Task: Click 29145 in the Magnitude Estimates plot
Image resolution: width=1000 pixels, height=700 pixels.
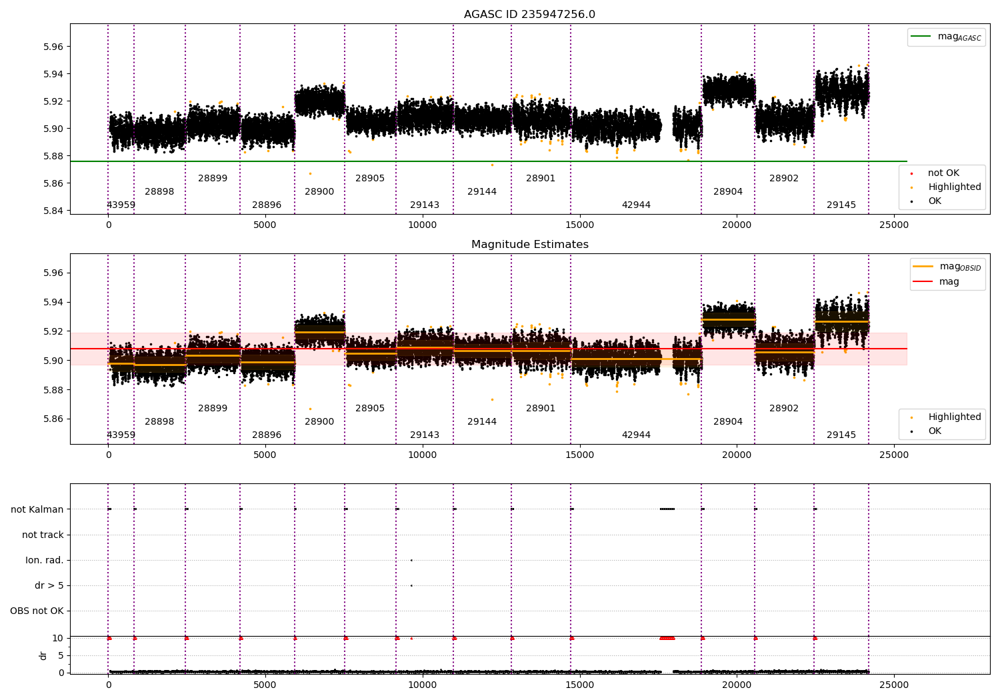Action: pyautogui.click(x=841, y=435)
